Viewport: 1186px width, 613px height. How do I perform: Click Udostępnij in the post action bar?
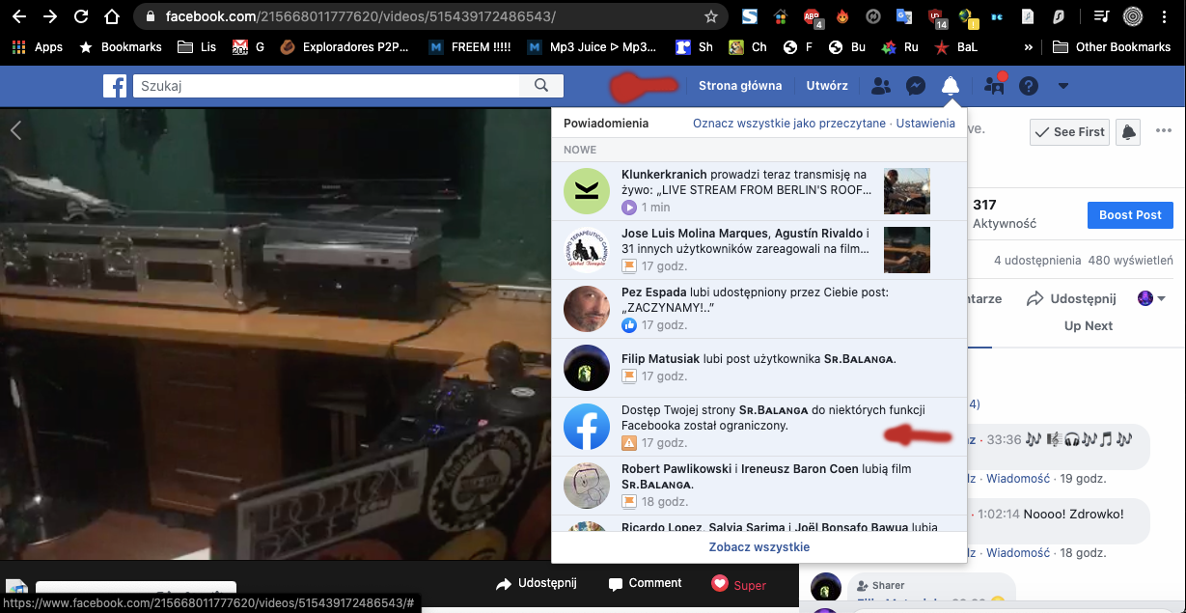coord(1071,299)
